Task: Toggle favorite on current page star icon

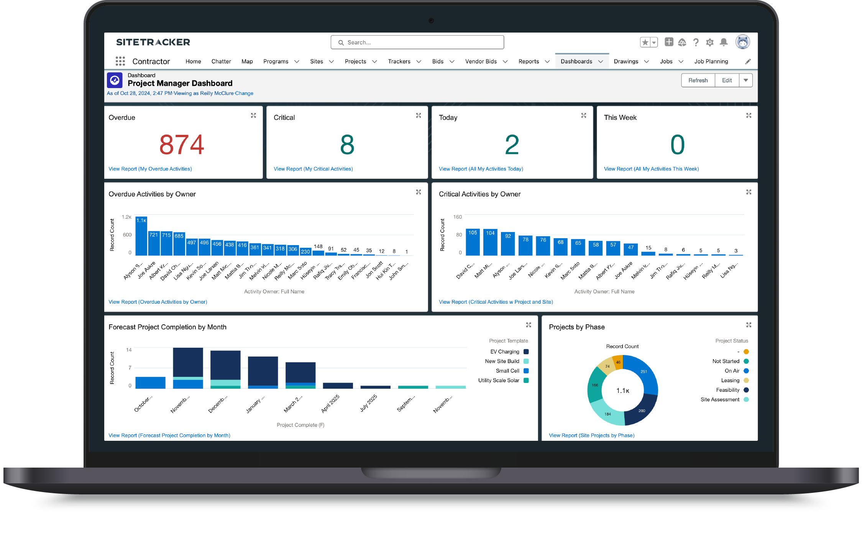Action: tap(645, 42)
